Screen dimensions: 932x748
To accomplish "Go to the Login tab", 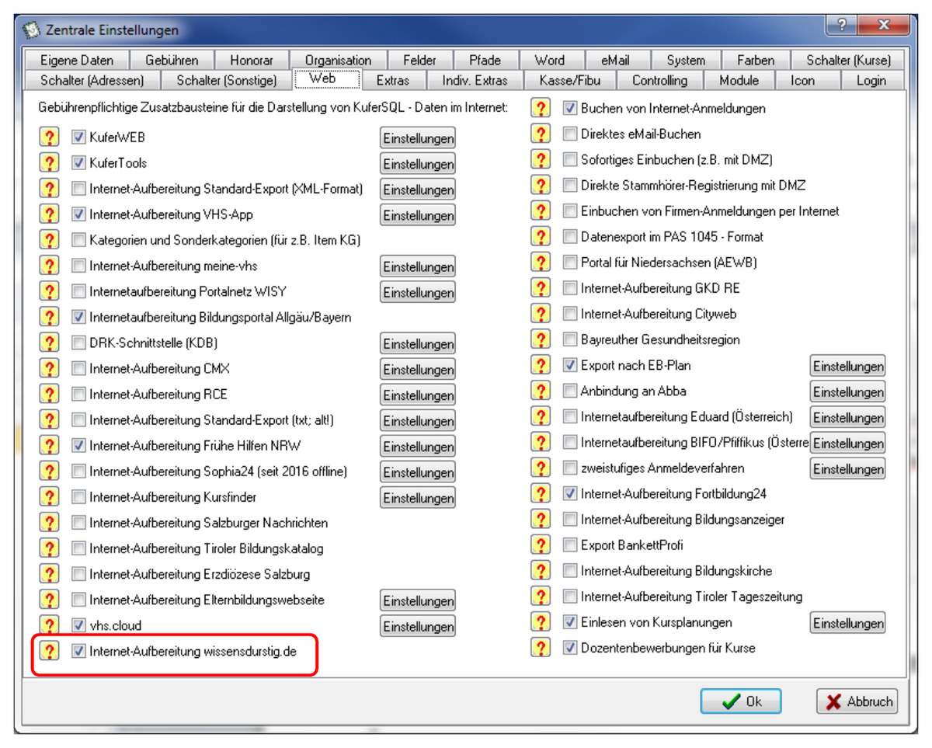I will [x=871, y=80].
